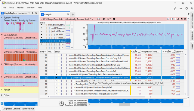Open the Diagnostic Console
Image resolution: width=194 pixels, height=111 pixels.
coord(11,109)
